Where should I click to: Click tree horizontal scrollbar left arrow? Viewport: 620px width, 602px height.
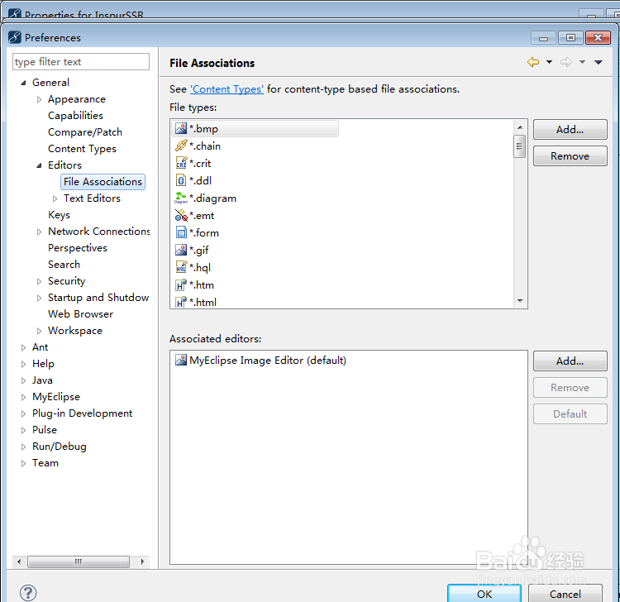click(x=18, y=561)
